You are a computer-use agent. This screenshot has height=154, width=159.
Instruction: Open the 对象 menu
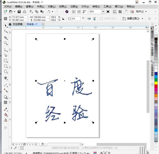click(52, 7)
